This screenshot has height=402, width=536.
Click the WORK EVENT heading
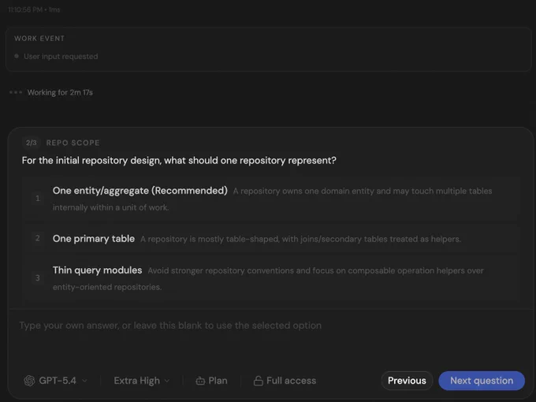[39, 39]
